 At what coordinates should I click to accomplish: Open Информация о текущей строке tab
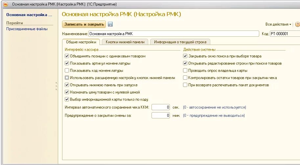click(x=180, y=42)
